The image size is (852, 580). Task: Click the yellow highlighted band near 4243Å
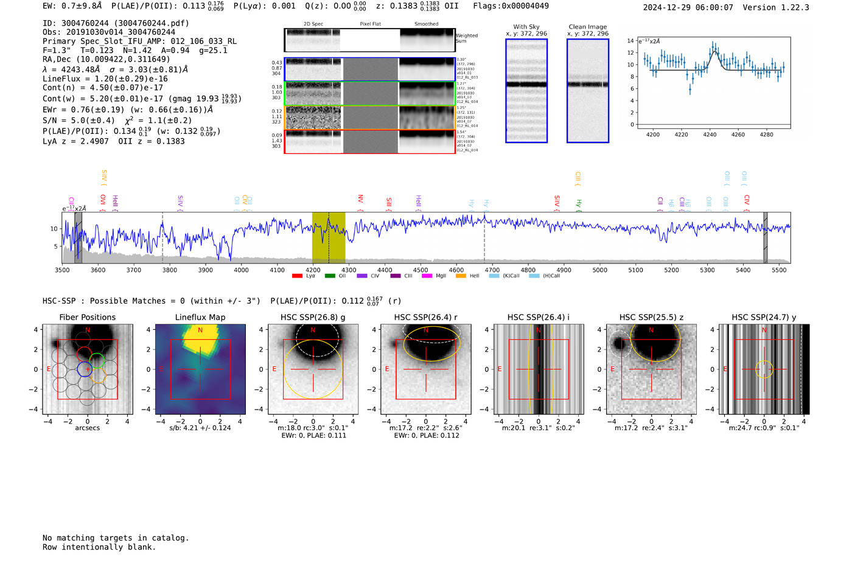tap(329, 237)
